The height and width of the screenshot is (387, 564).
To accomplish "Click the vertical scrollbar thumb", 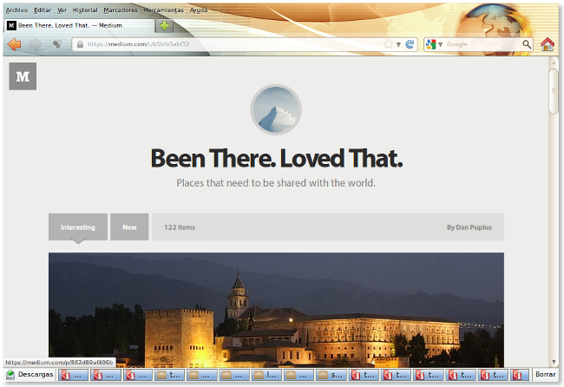I will [554, 91].
